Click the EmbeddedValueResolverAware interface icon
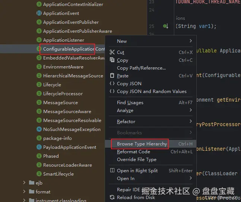This screenshot has height=202, width=241. pos(39,58)
